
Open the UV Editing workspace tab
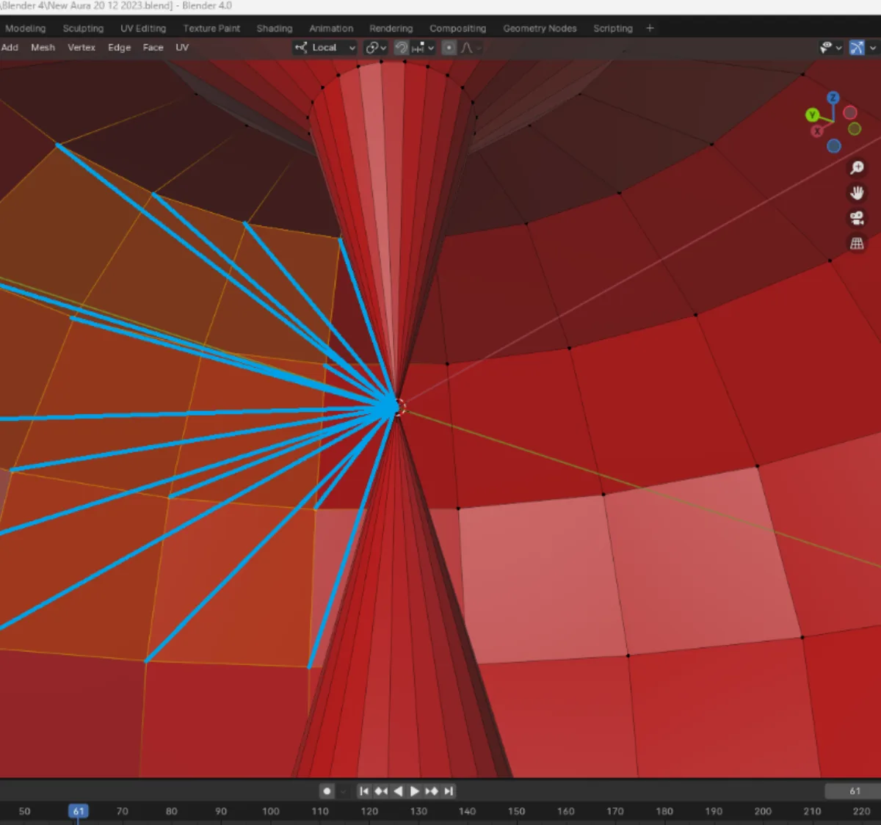[143, 29]
